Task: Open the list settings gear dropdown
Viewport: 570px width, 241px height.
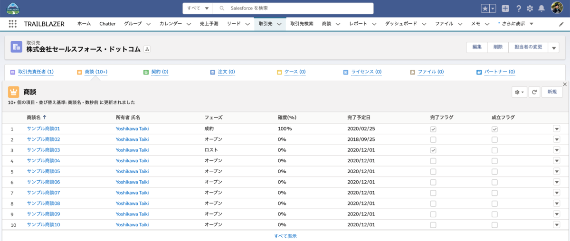Action: point(520,92)
